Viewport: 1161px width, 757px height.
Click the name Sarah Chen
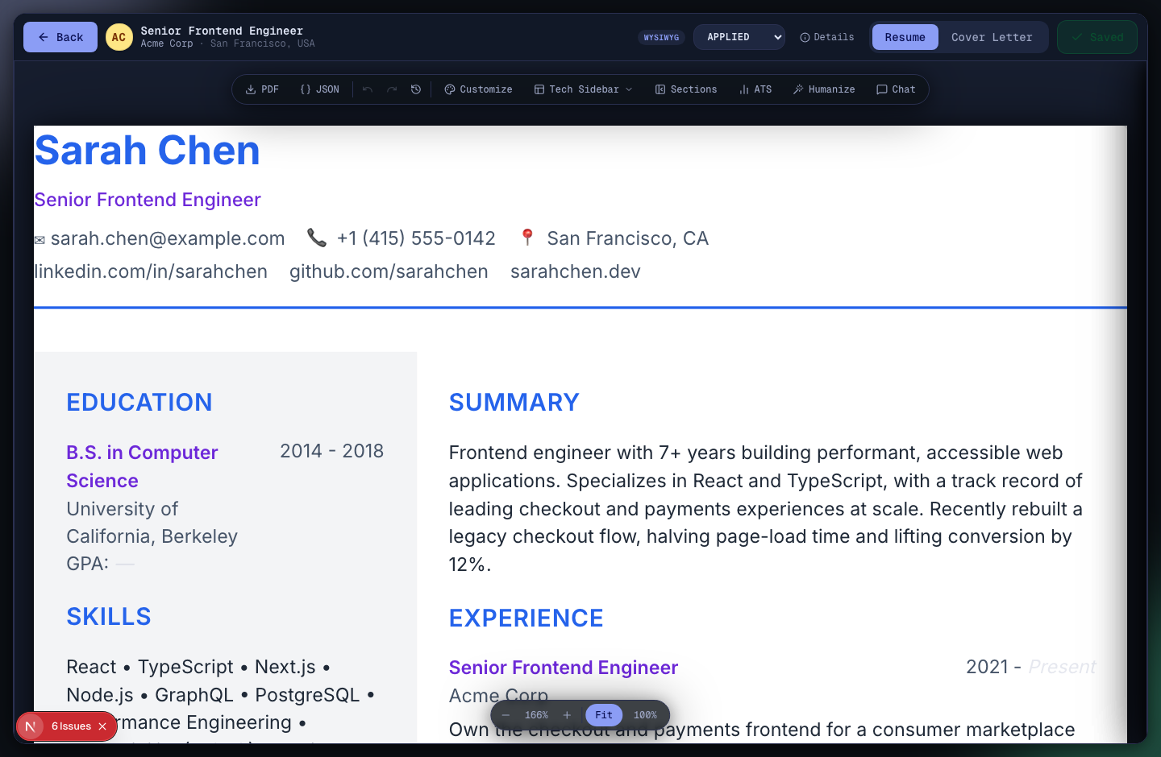click(x=147, y=151)
